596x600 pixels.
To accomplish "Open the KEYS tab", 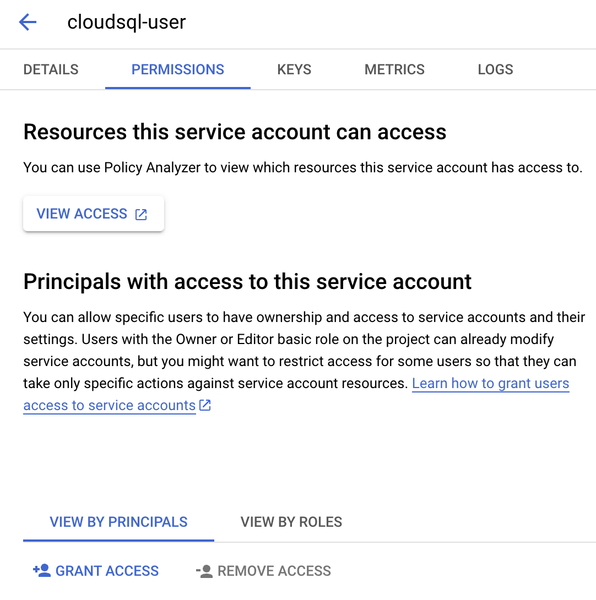I will (x=294, y=69).
